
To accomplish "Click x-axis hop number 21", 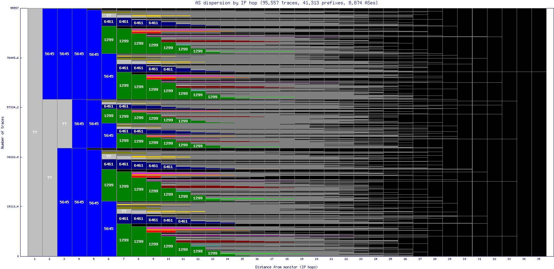I will 331,259.
